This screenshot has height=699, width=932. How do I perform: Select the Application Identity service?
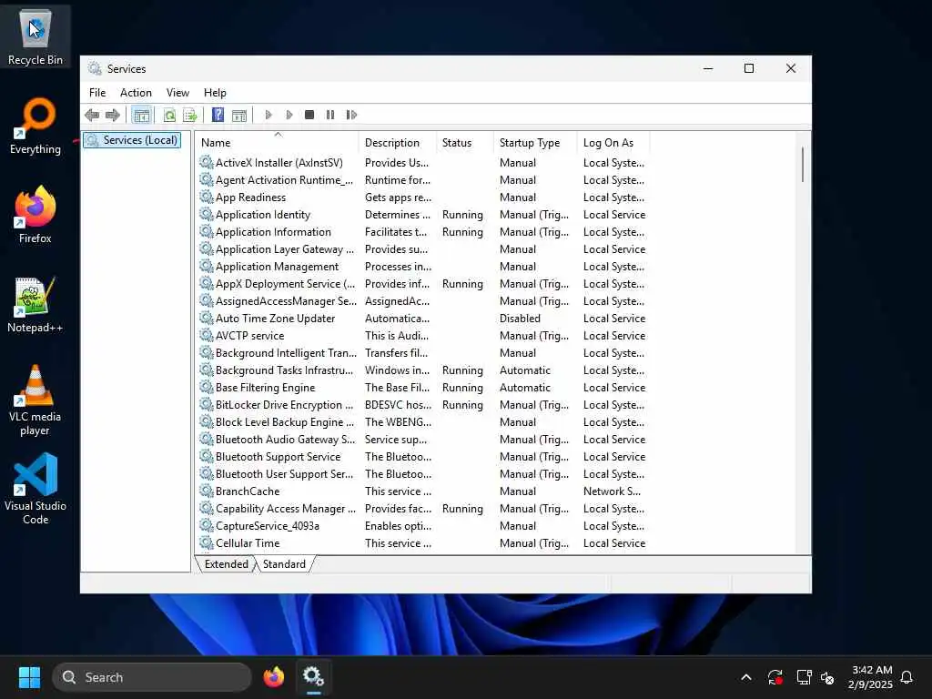click(x=422, y=215)
